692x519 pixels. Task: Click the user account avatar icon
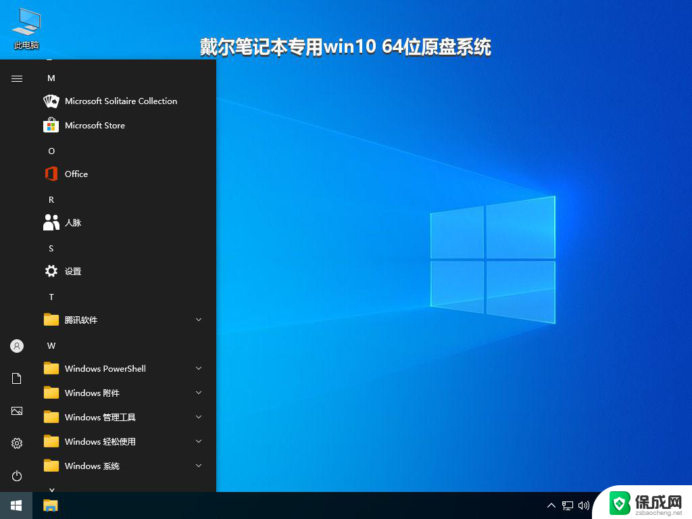(17, 346)
